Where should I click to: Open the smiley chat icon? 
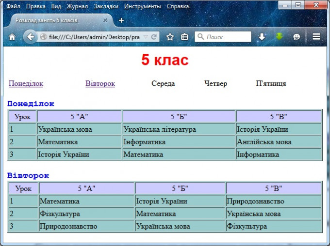coord(297,37)
